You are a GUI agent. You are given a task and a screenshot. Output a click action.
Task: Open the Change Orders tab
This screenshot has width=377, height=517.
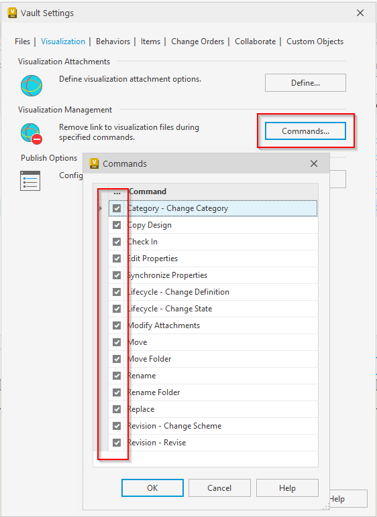198,42
